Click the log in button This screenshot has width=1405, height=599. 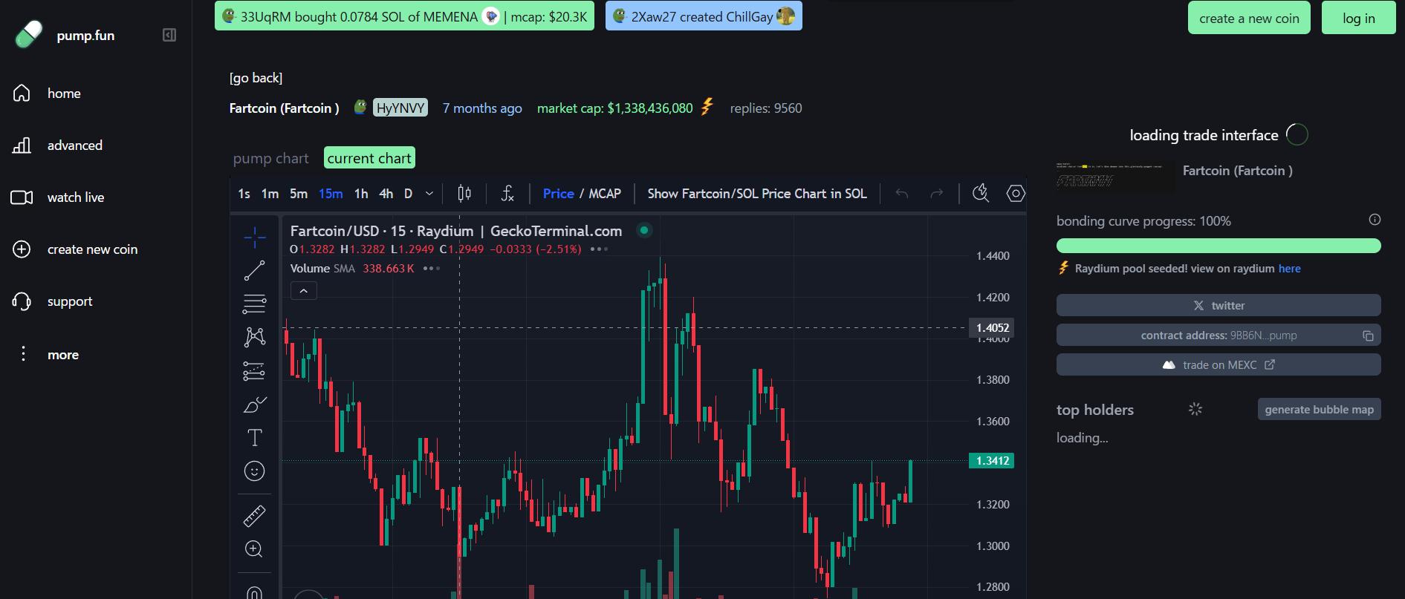tap(1359, 18)
